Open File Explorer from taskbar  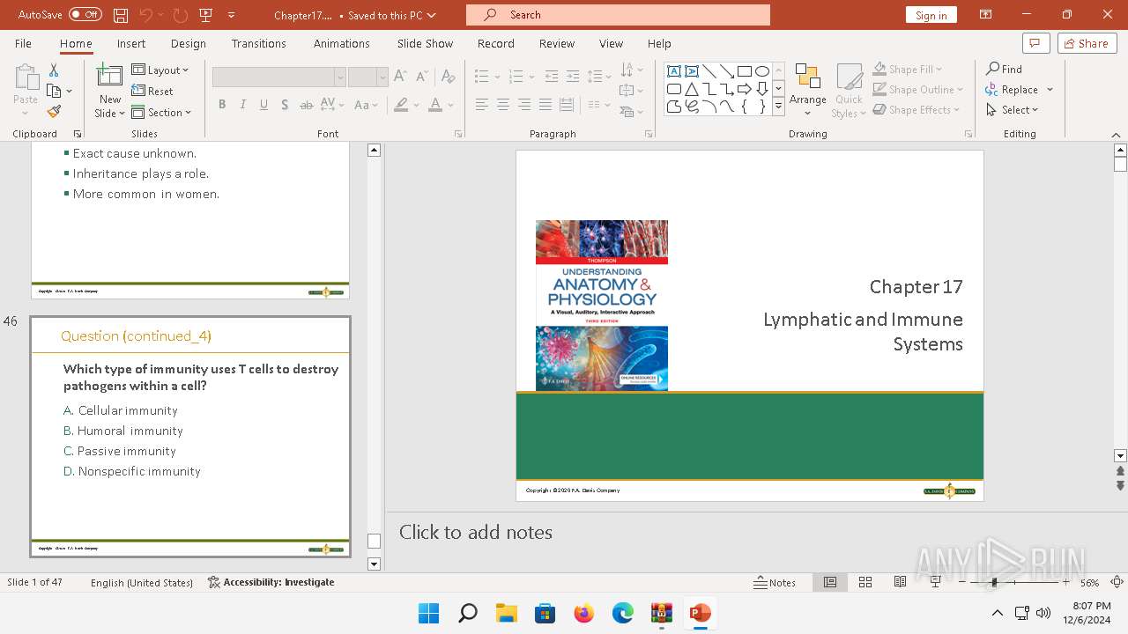pyautogui.click(x=507, y=613)
